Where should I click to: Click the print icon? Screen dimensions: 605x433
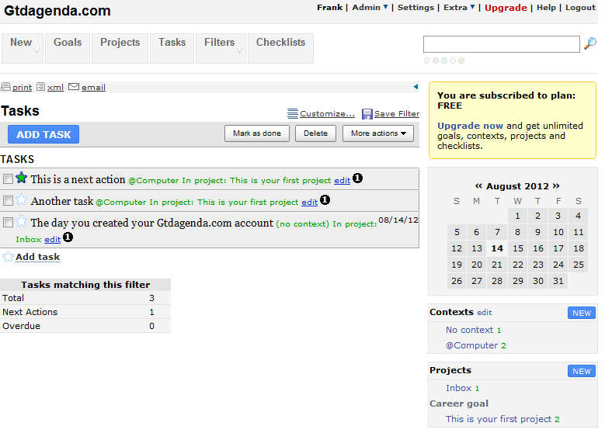5,87
